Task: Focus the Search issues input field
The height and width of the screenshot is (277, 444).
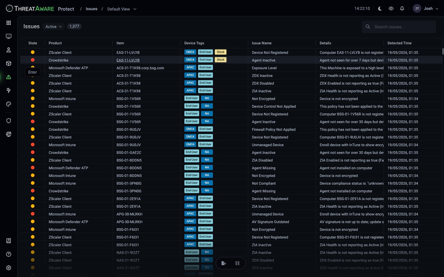Action: pos(399,27)
